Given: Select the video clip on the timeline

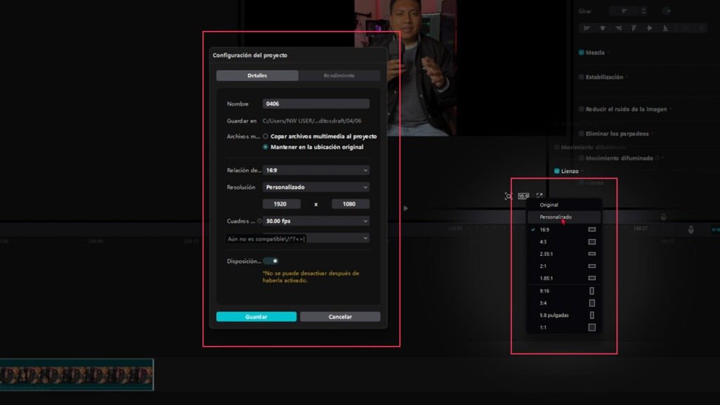Looking at the screenshot, I should 76,375.
